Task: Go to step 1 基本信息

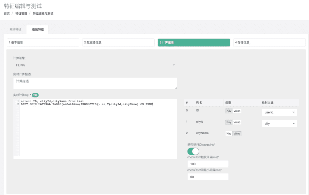Action: pyautogui.click(x=43, y=43)
